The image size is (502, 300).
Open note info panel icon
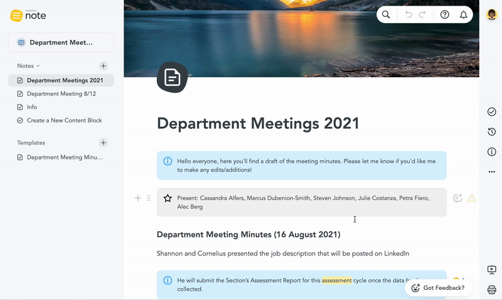[x=492, y=152]
